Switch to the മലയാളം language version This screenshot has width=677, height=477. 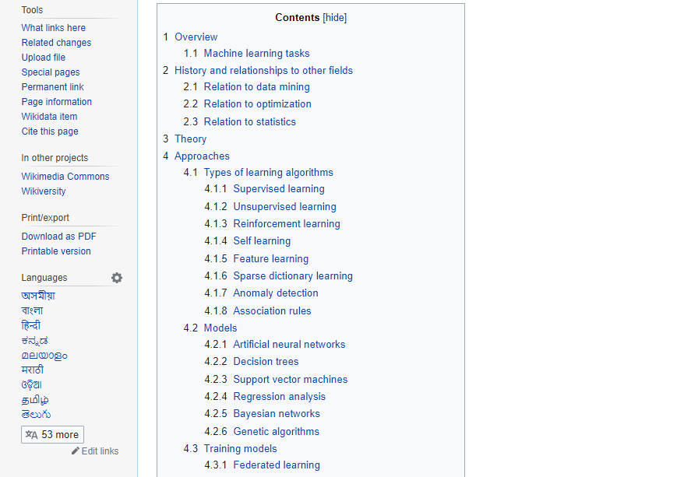pyautogui.click(x=44, y=356)
